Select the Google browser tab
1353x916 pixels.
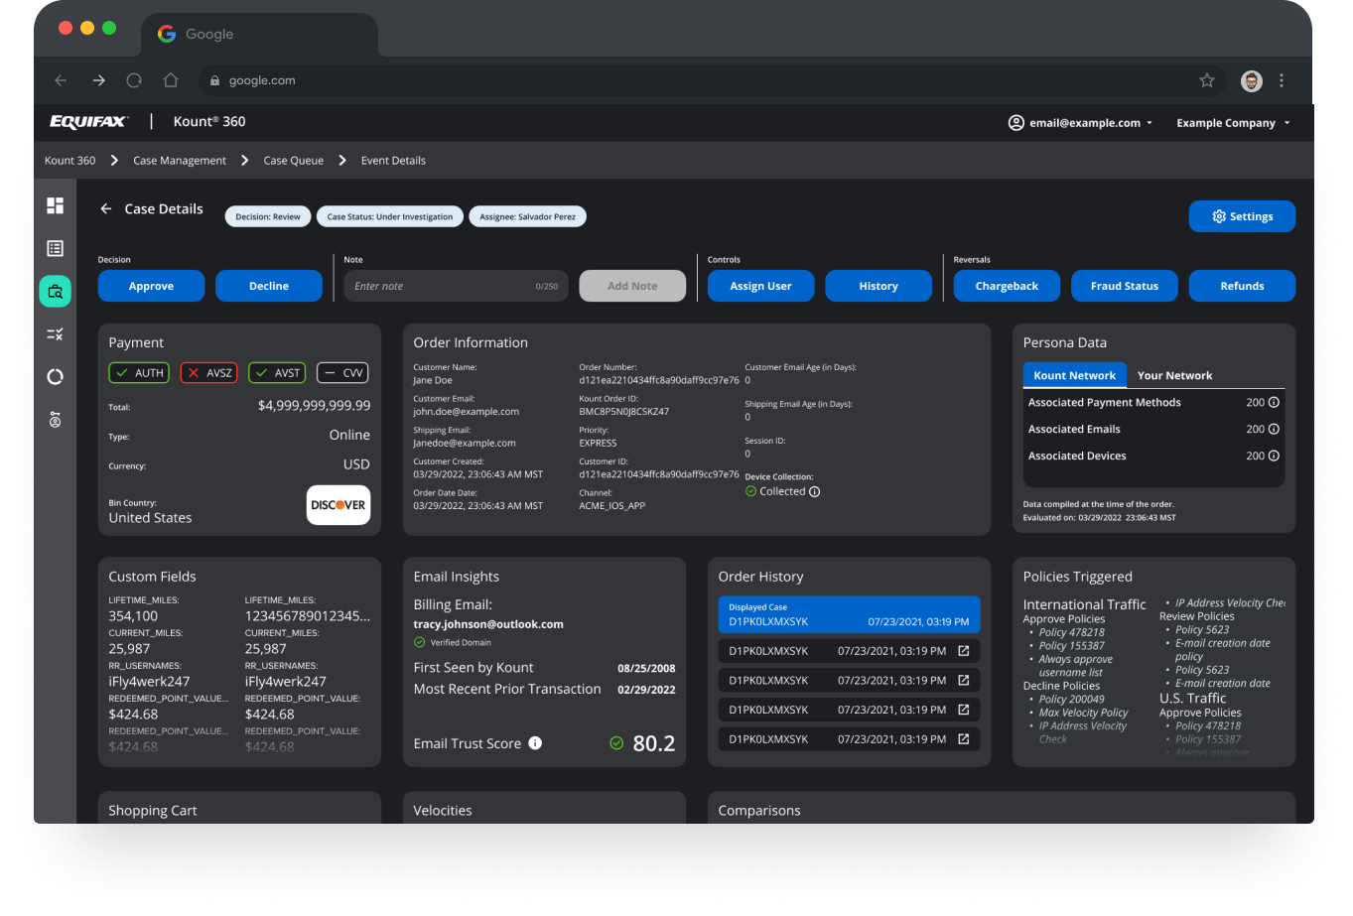coord(259,34)
